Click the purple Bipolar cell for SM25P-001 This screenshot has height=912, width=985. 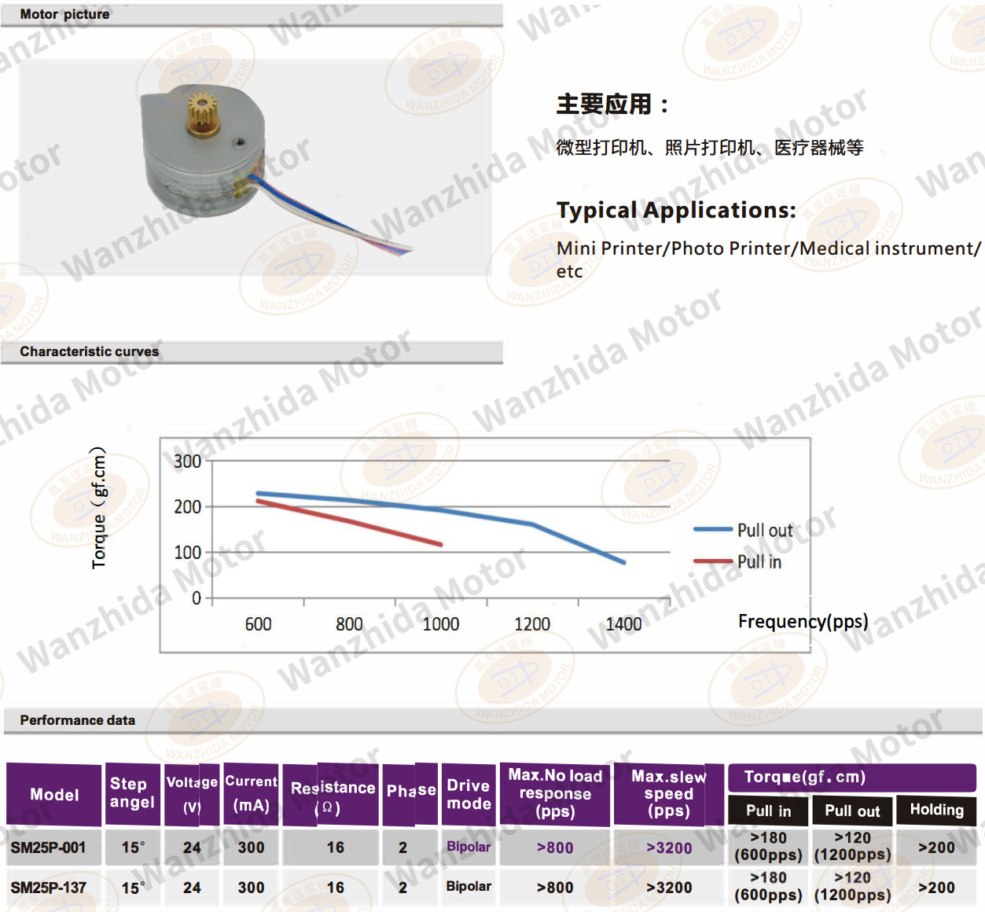pyautogui.click(x=469, y=847)
